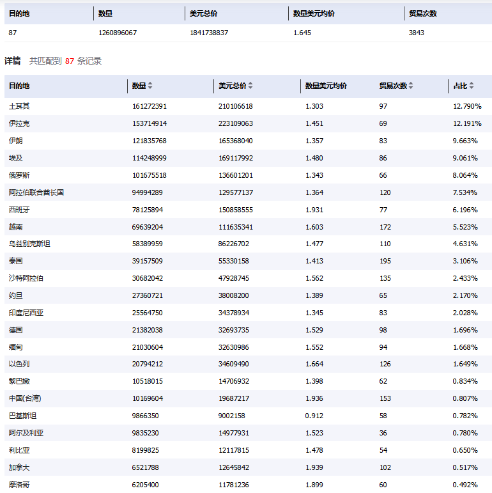The width and height of the screenshot is (492, 493).
Task: Click the 详情 section title
Action: [x=13, y=61]
